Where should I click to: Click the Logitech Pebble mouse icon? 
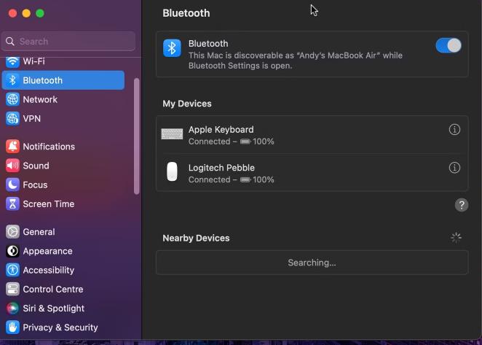[172, 171]
